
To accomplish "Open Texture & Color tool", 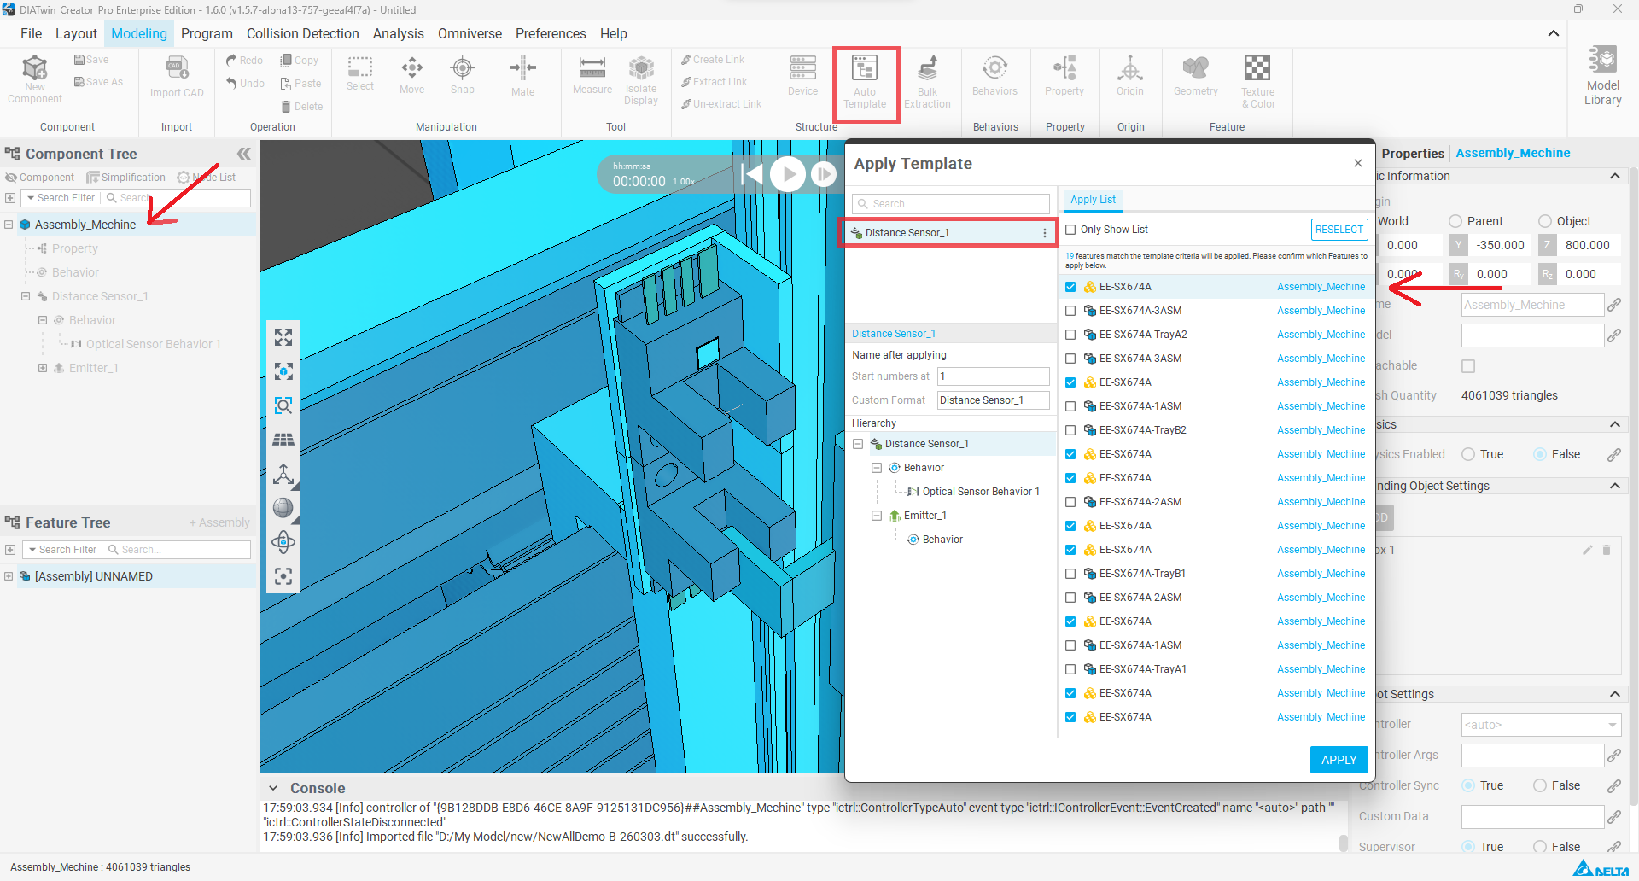I will [1257, 82].
